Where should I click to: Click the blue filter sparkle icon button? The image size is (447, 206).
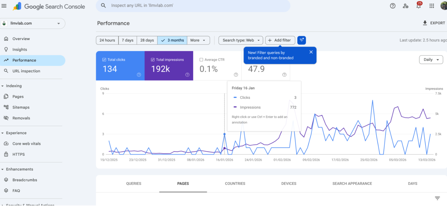[x=302, y=40]
